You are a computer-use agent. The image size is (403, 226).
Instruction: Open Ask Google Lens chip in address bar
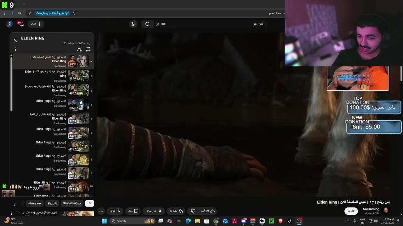pos(53,13)
